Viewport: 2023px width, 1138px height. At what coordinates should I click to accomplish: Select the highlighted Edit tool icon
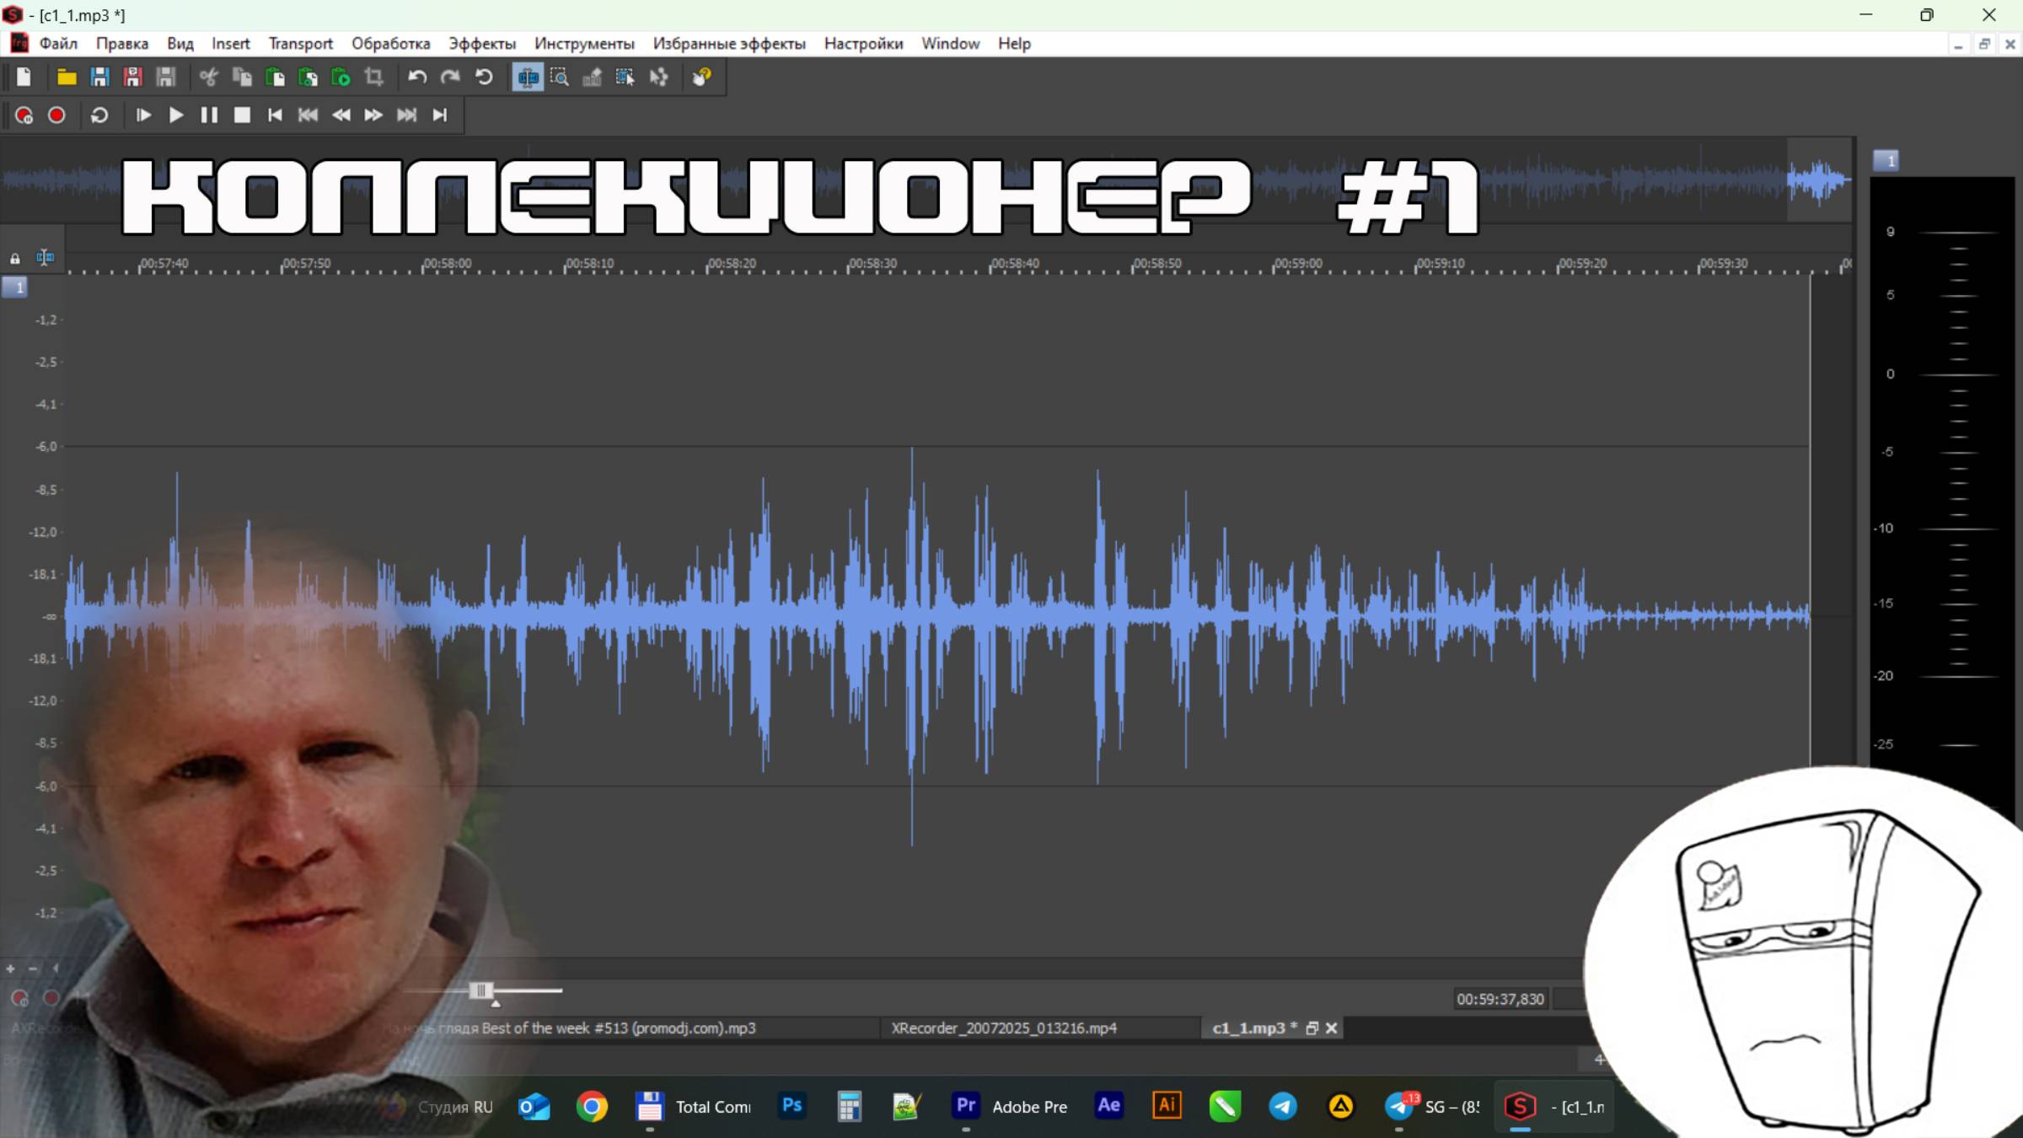528,78
